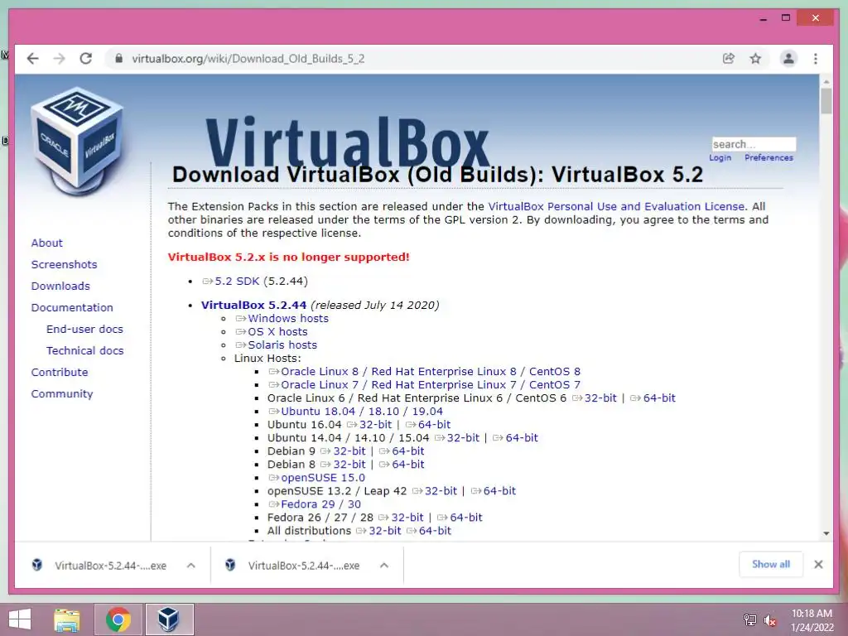Open Downloads in the sidebar
The width and height of the screenshot is (848, 636).
coord(60,286)
